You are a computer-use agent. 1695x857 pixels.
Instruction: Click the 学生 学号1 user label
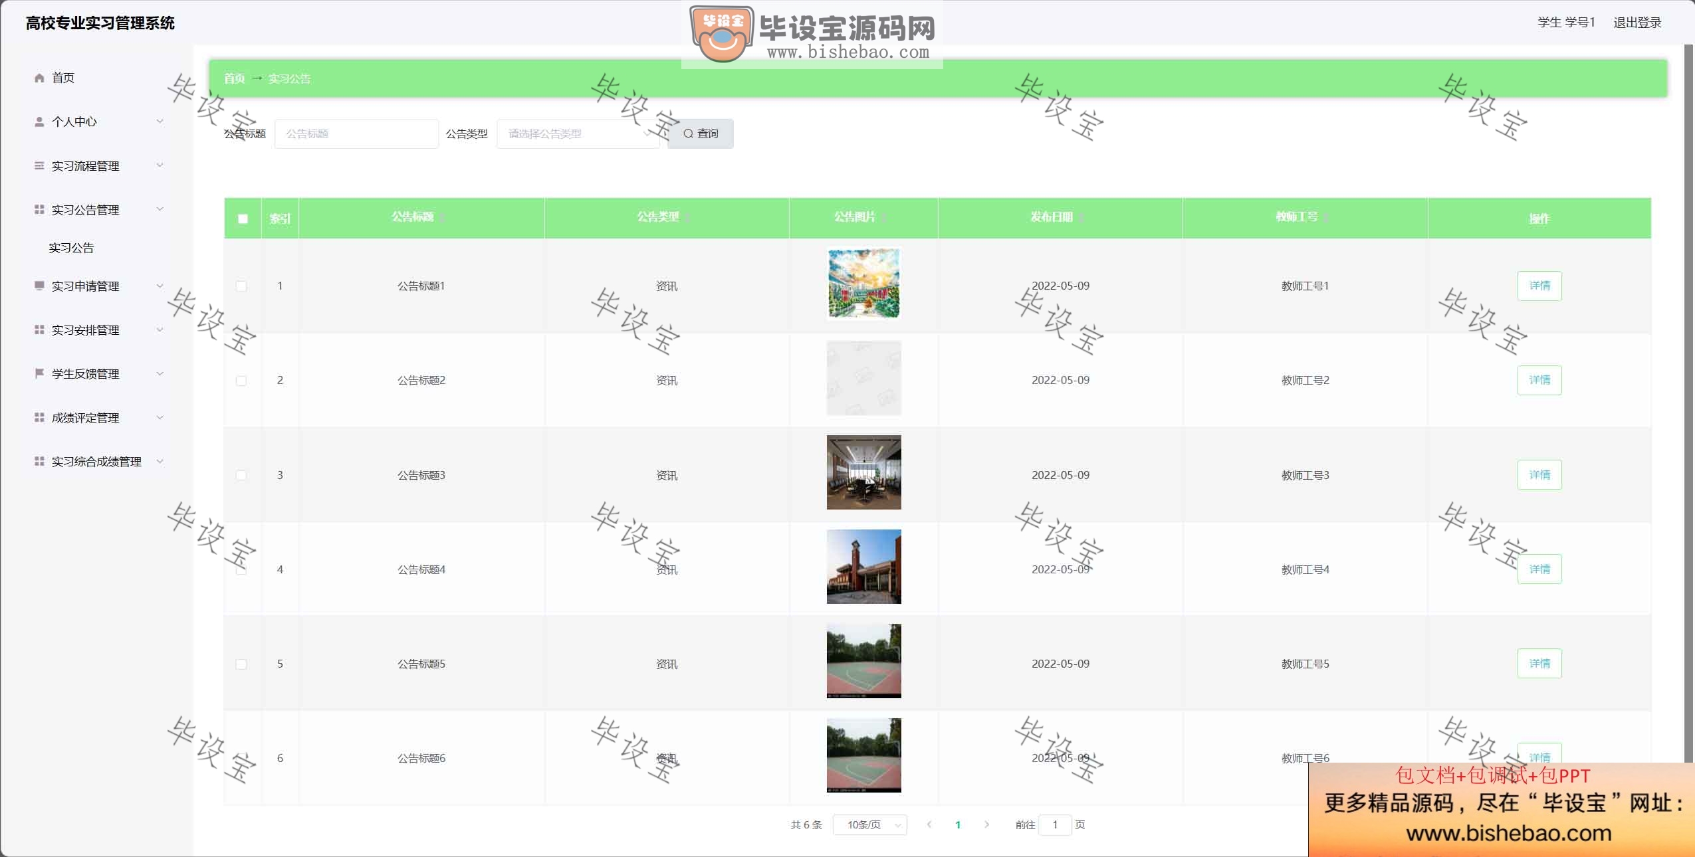(x=1566, y=23)
